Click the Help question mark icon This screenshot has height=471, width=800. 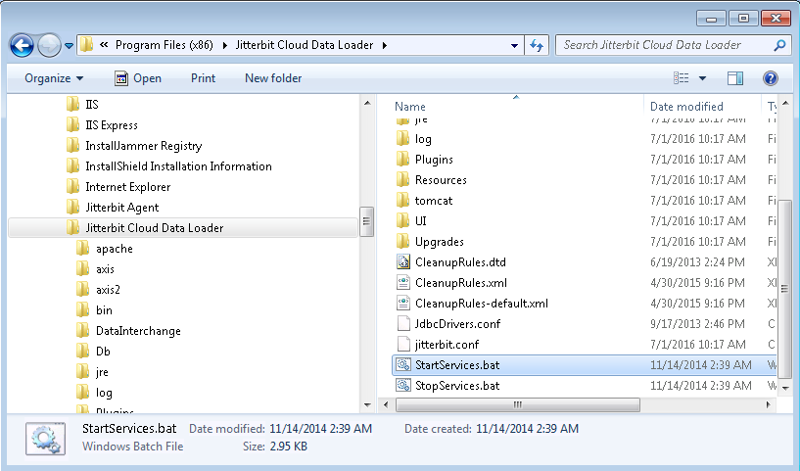pyautogui.click(x=770, y=78)
